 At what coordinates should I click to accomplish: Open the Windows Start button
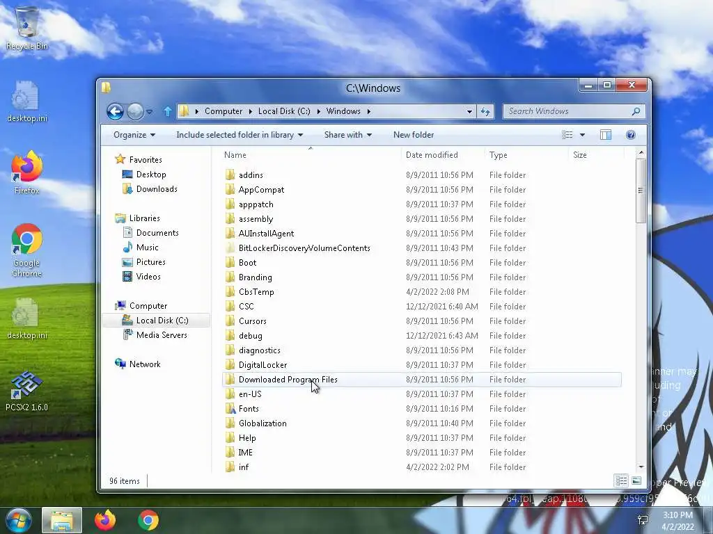point(18,520)
